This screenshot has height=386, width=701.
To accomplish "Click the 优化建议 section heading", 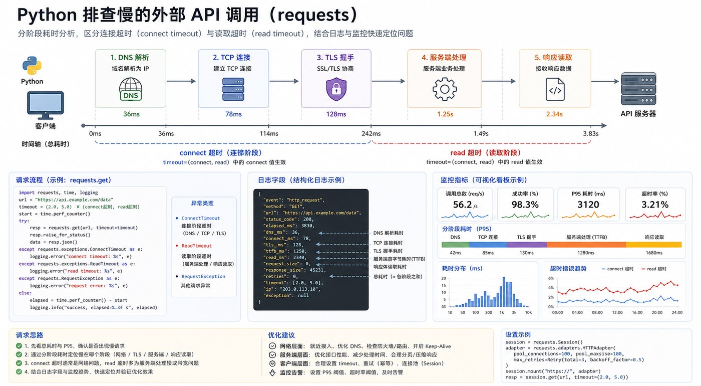I will 281,335.
